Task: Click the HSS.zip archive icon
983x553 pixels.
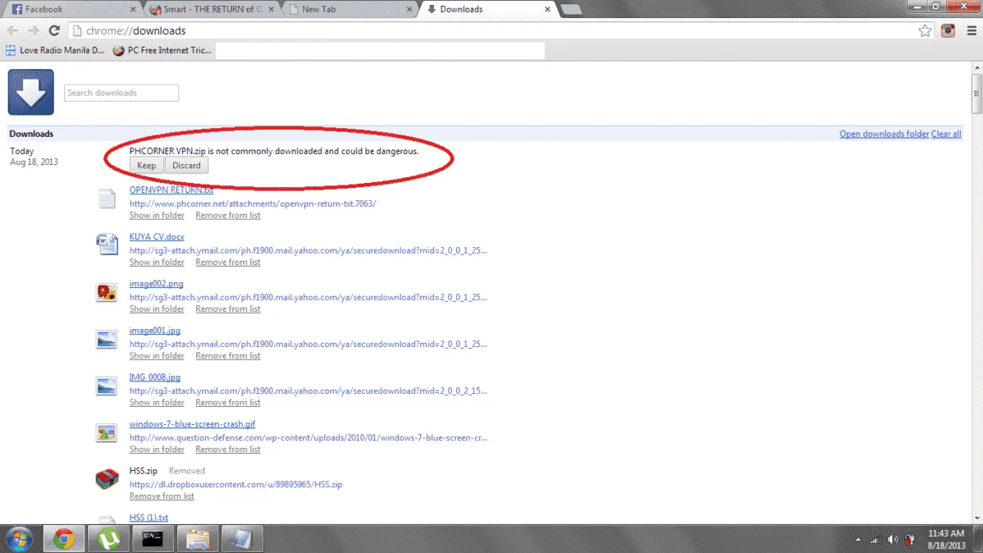Action: [x=107, y=479]
